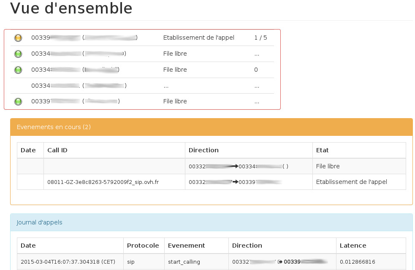
Task: Click the Evenement column header in the journal
Action: pos(186,246)
